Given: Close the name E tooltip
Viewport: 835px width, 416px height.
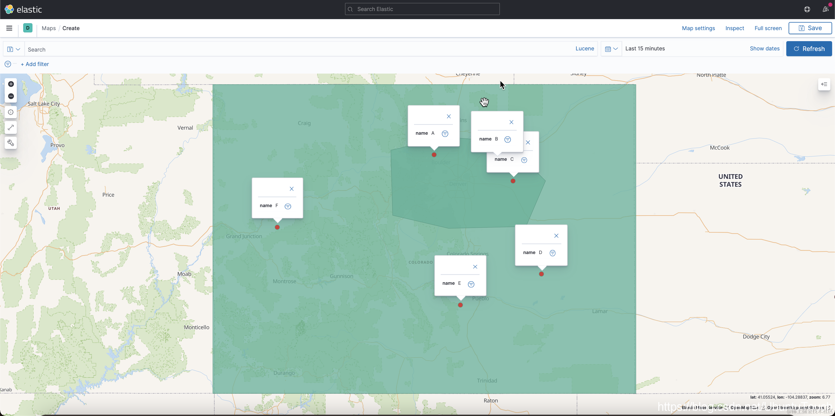Looking at the screenshot, I should point(475,267).
